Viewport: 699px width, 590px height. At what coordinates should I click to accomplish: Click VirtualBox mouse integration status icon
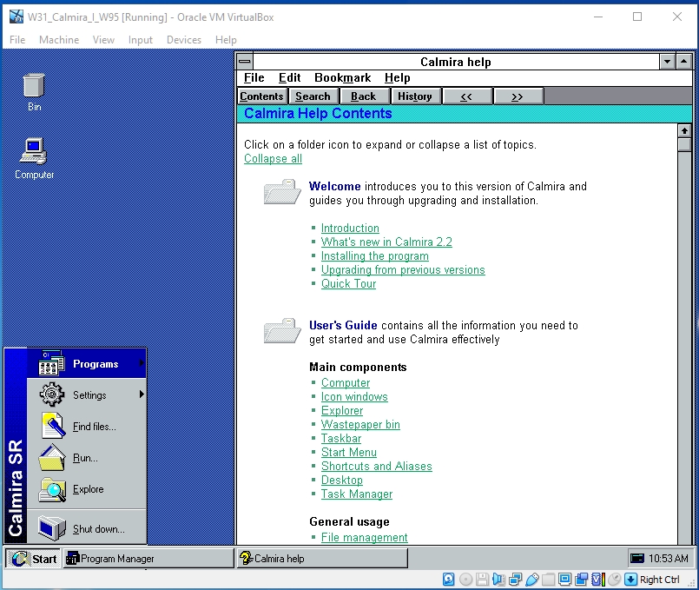(x=614, y=580)
